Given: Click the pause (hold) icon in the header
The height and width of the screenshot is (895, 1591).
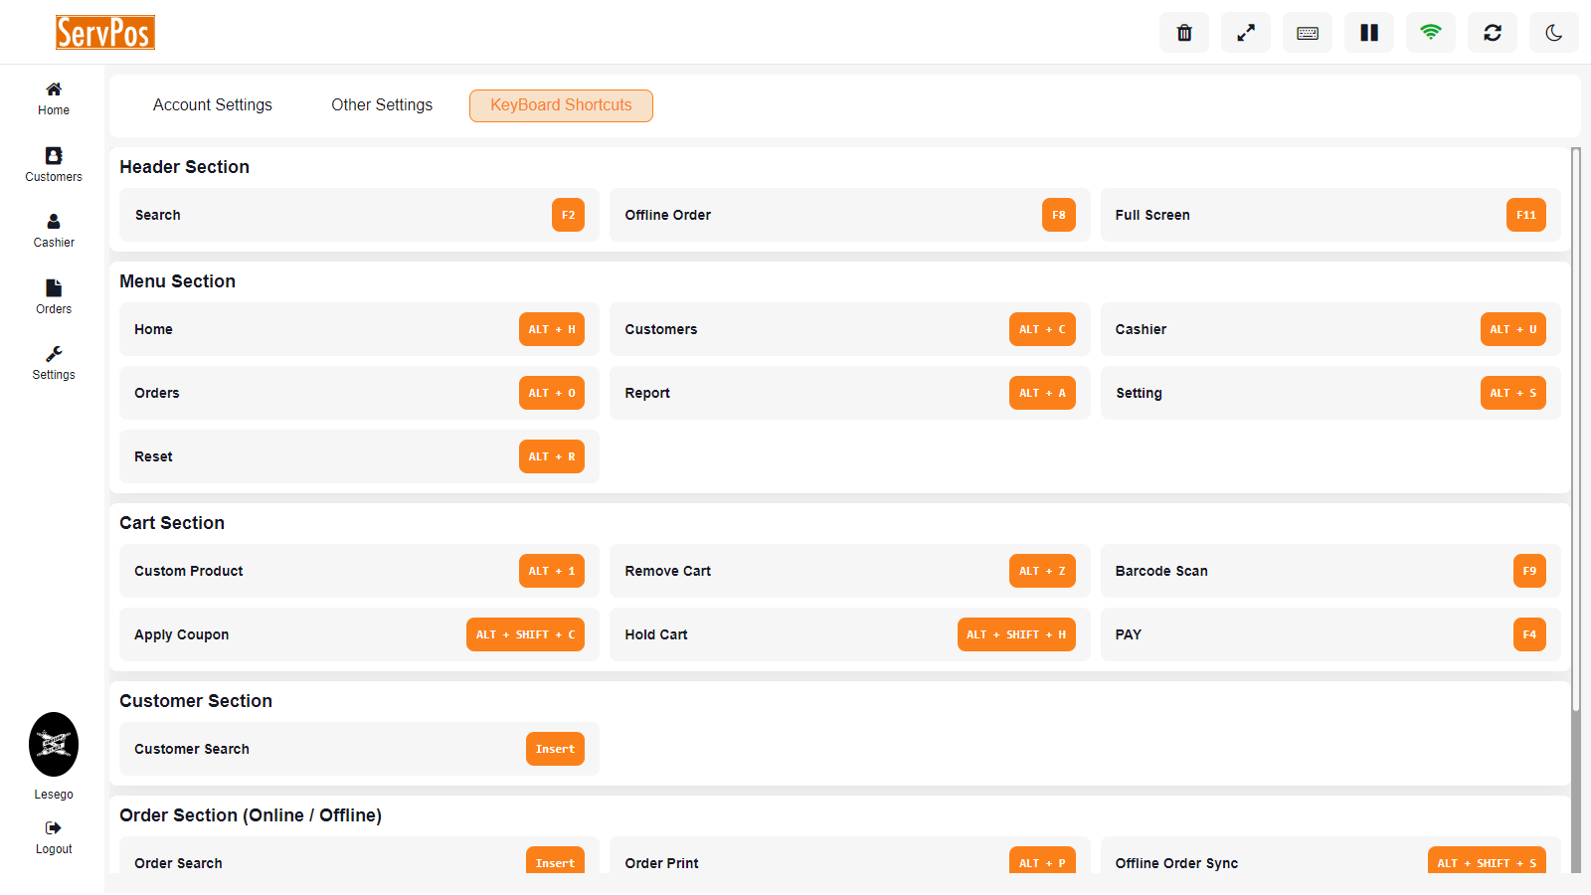Looking at the screenshot, I should (x=1369, y=33).
